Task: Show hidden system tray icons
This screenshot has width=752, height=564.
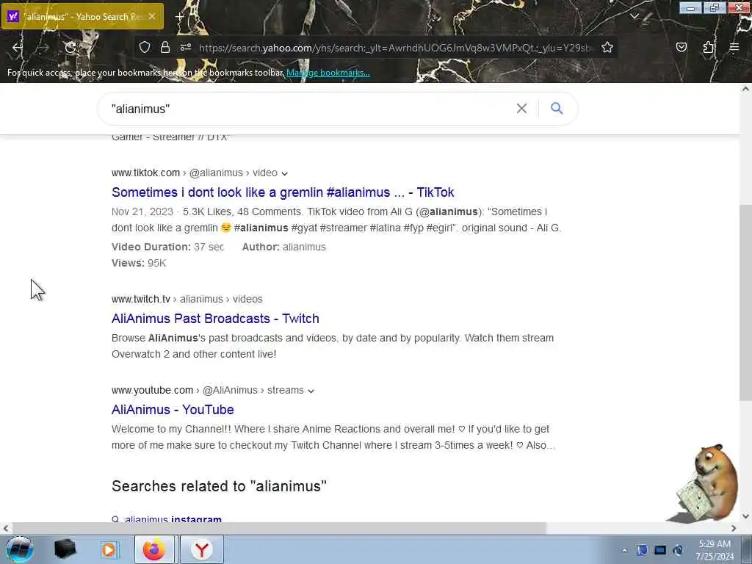Action: 624,550
